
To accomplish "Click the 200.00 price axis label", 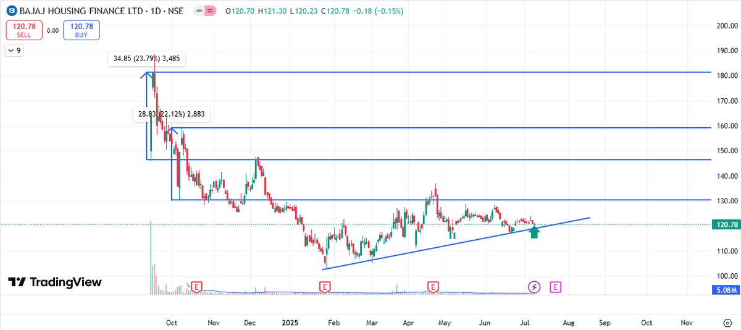I will click(727, 26).
